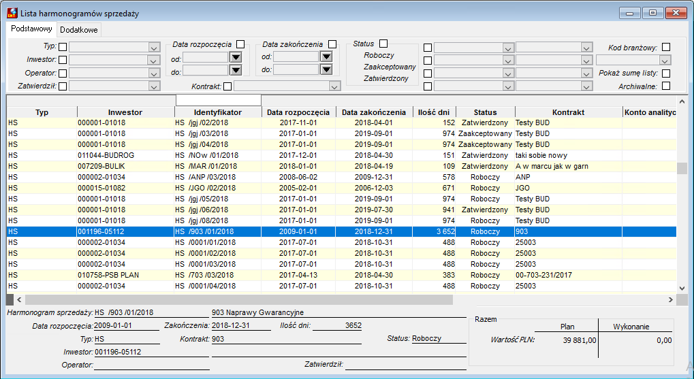Screen dimensions: 694x379
Task: Open calendar picker for Data rozpoczęcia do
Action: pos(236,70)
